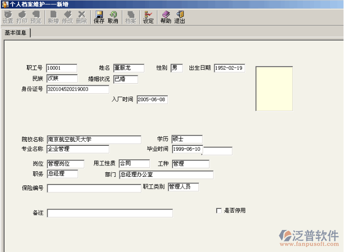Switch to the 基本信息 tab

tap(16, 33)
